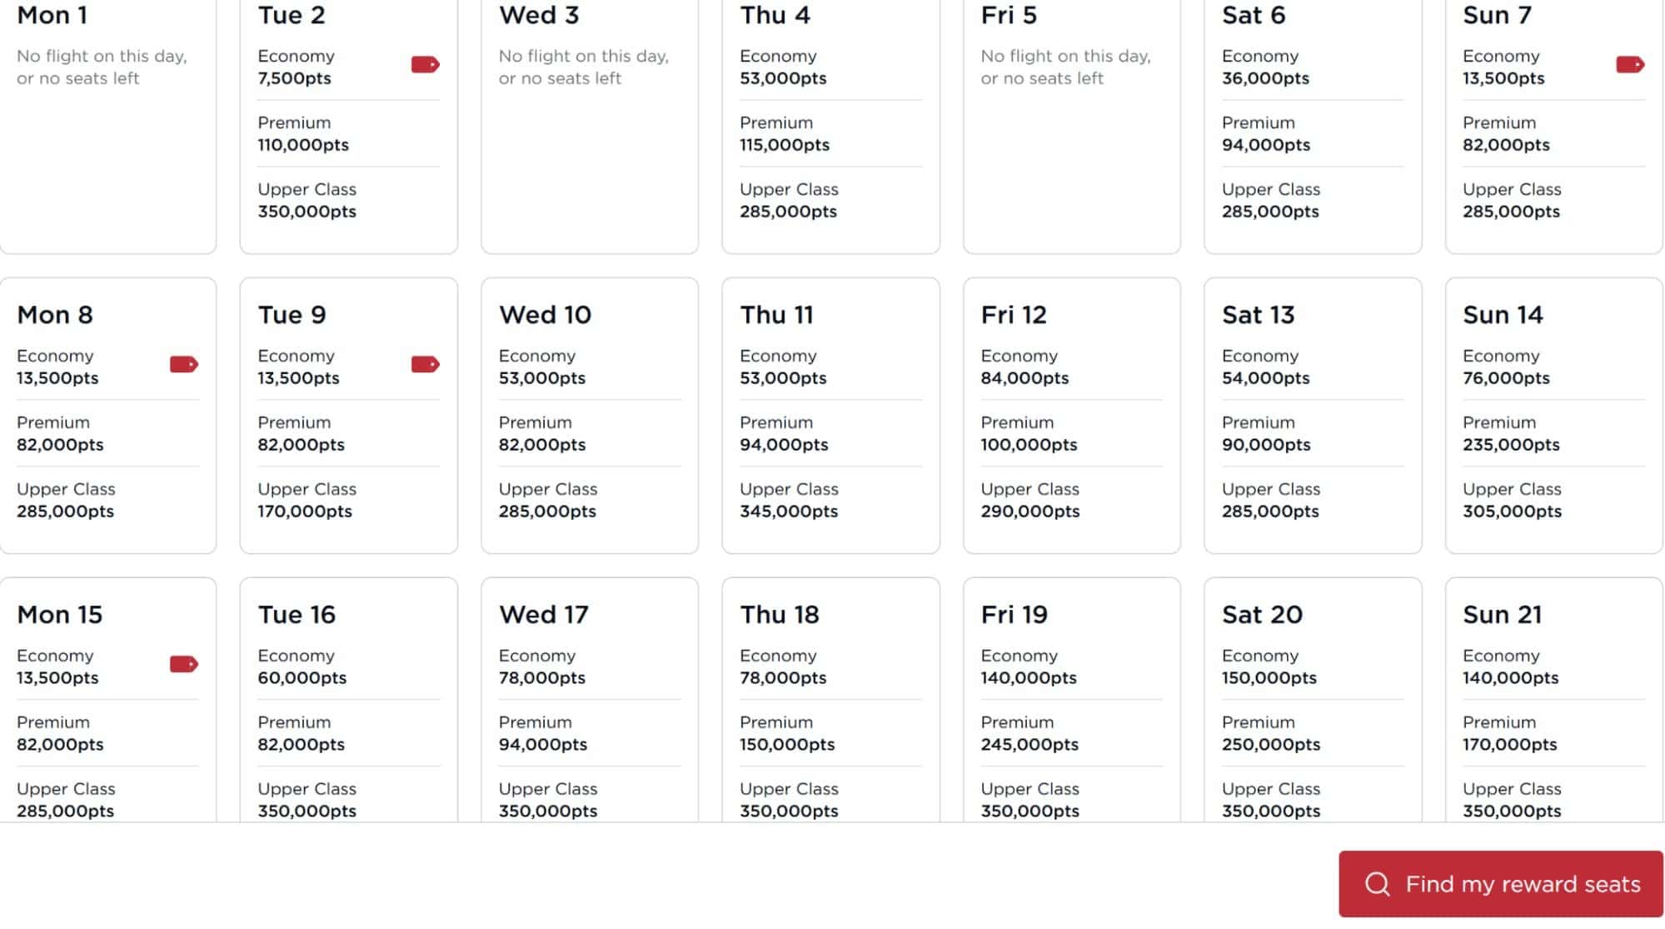Screen dimensions: 1665x929
Task: Select Upper Class 285,000pts on Sat 13
Action: [x=1270, y=500]
